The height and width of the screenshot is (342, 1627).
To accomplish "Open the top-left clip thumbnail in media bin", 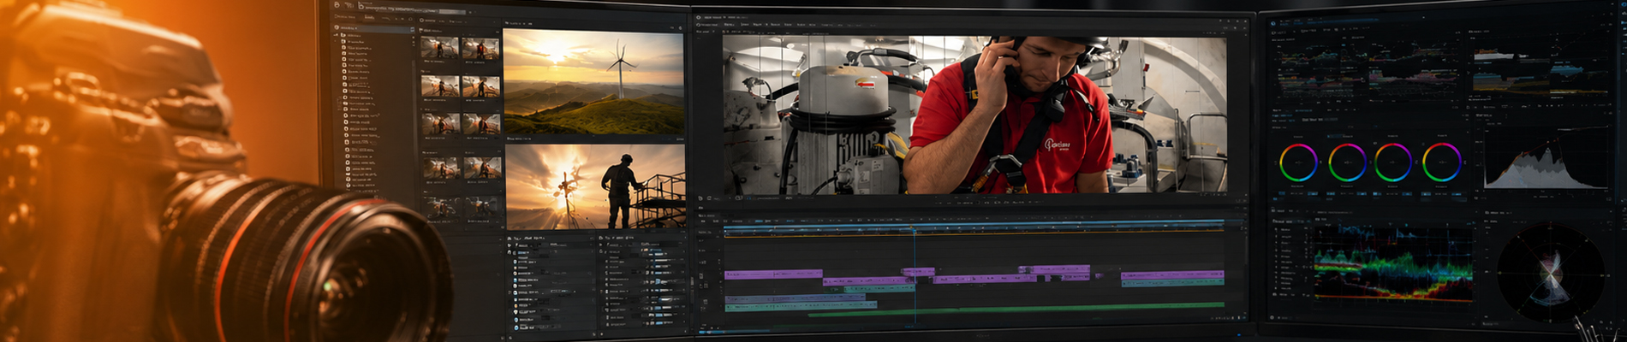I will coord(438,48).
